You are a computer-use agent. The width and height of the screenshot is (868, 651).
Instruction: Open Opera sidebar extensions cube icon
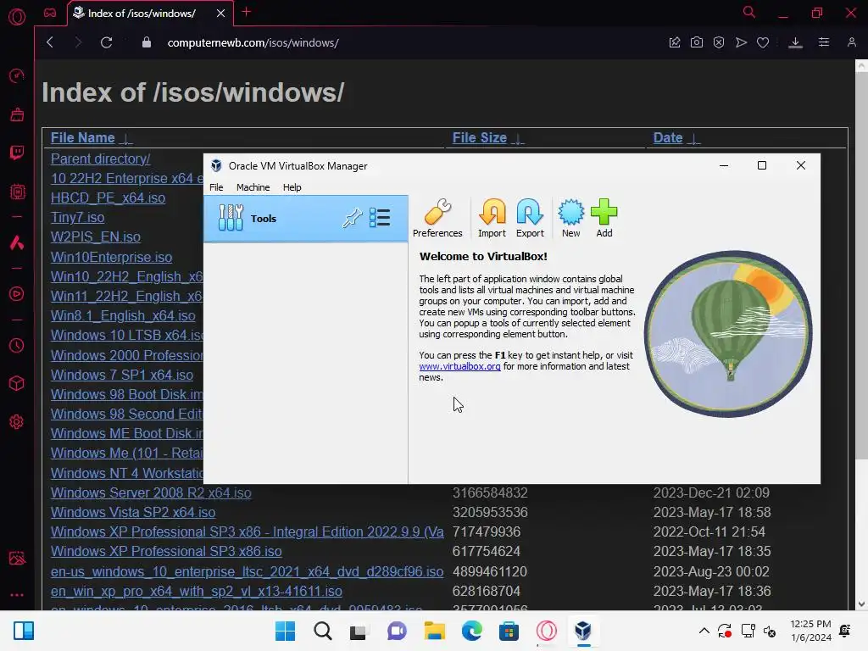[17, 383]
